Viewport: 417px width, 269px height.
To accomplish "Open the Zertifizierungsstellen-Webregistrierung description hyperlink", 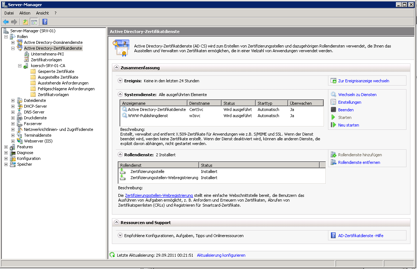I will [159, 195].
